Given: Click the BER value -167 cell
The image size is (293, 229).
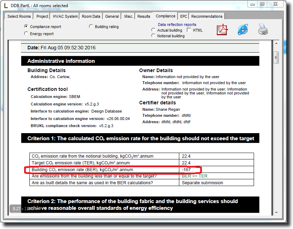Looking at the screenshot, I should click(x=216, y=170).
